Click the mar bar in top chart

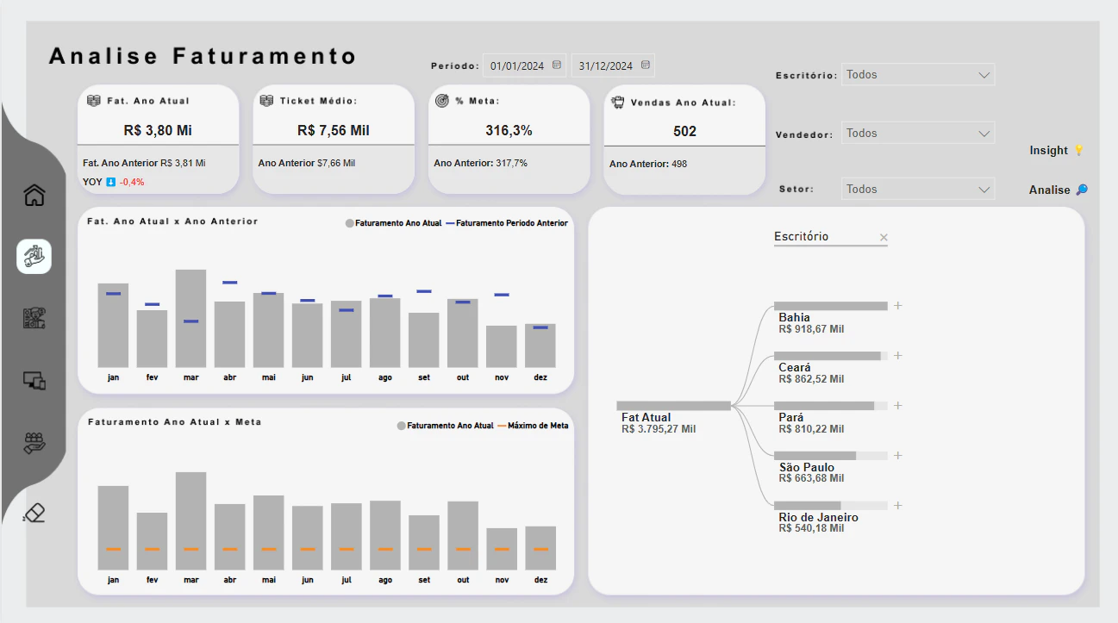click(190, 319)
